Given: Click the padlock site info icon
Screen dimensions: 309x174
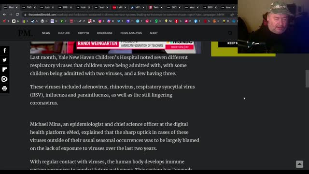Looking at the screenshot, I should click(x=25, y=14).
